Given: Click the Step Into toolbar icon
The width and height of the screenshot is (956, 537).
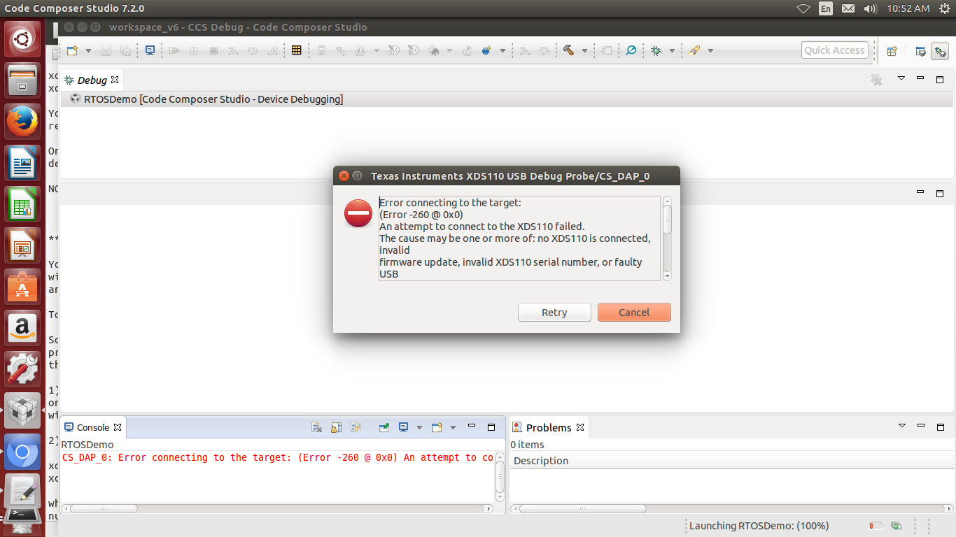Looking at the screenshot, I should [x=234, y=50].
